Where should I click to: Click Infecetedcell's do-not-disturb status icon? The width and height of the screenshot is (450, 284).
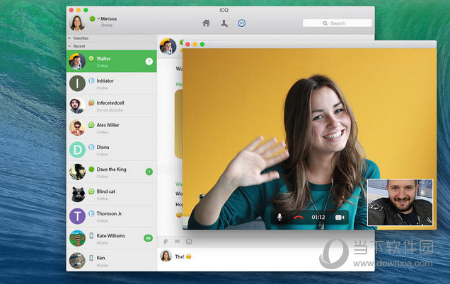click(91, 102)
